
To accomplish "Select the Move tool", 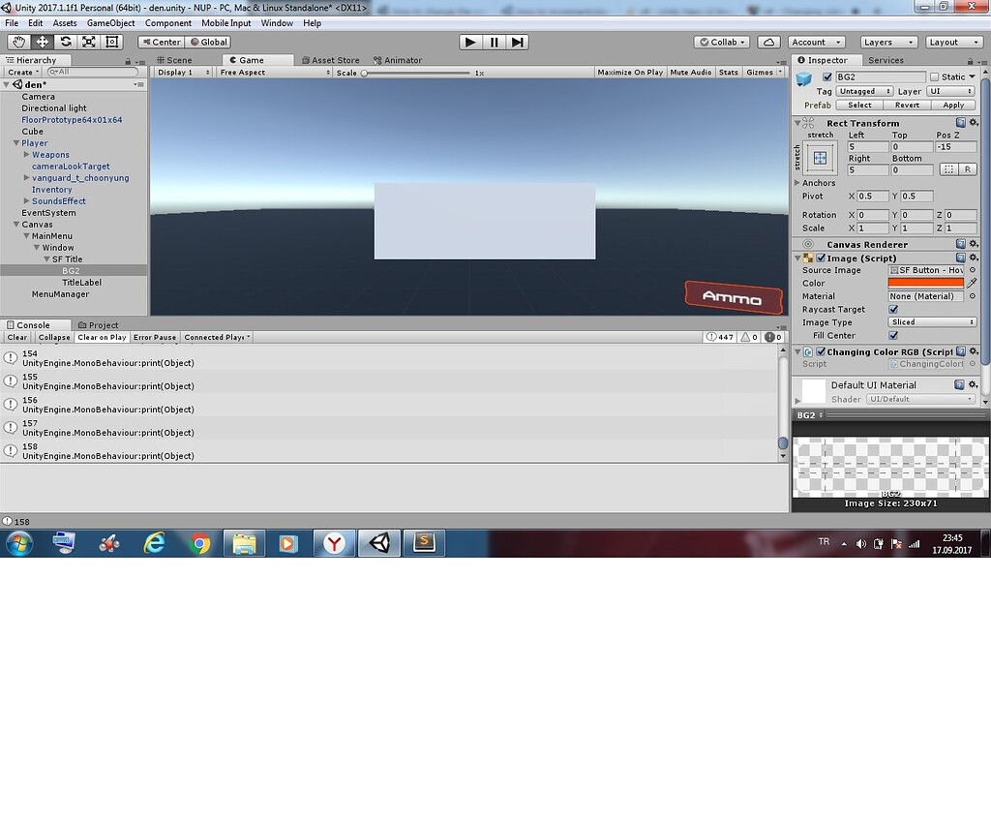I will (42, 42).
